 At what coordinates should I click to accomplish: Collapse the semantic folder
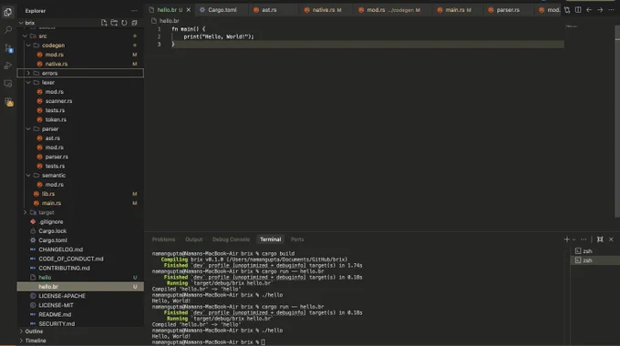[x=28, y=176]
